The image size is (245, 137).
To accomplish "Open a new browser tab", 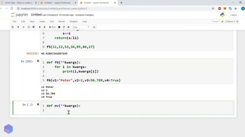I will [121, 3].
